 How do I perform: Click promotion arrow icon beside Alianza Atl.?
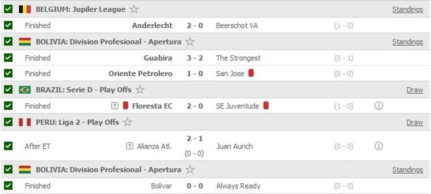pyautogui.click(x=130, y=146)
